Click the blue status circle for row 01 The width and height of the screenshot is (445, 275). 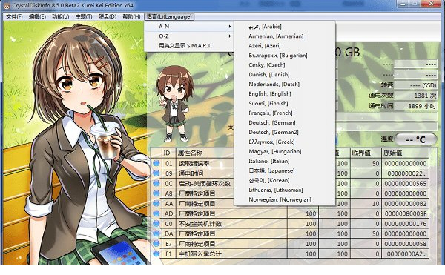pos(156,163)
